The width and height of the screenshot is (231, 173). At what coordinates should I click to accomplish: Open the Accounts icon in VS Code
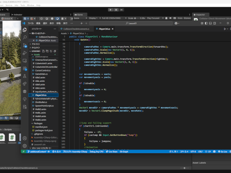click(x=25, y=138)
